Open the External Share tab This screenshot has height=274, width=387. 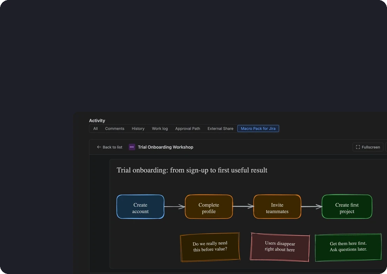click(220, 129)
